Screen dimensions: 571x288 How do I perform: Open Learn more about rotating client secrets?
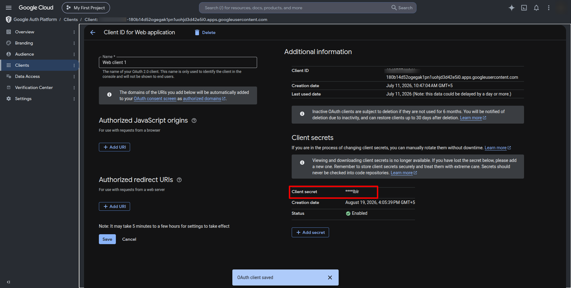pyautogui.click(x=497, y=148)
